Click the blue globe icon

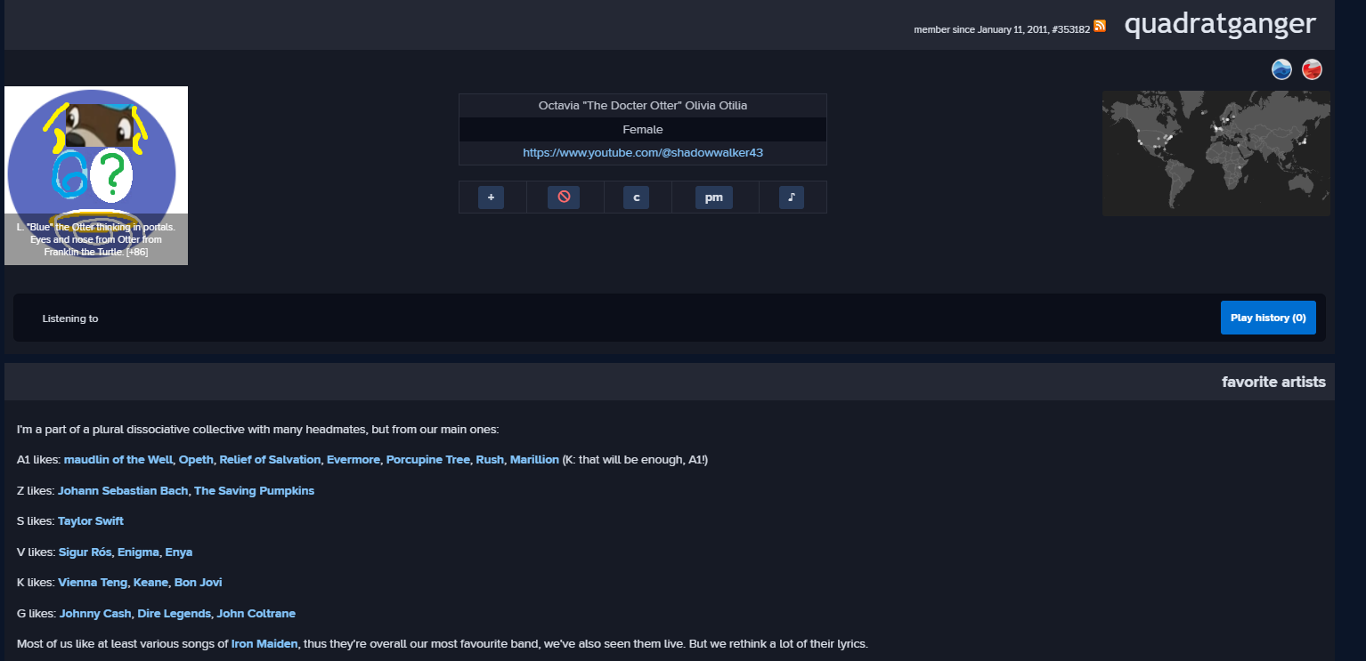(1281, 69)
